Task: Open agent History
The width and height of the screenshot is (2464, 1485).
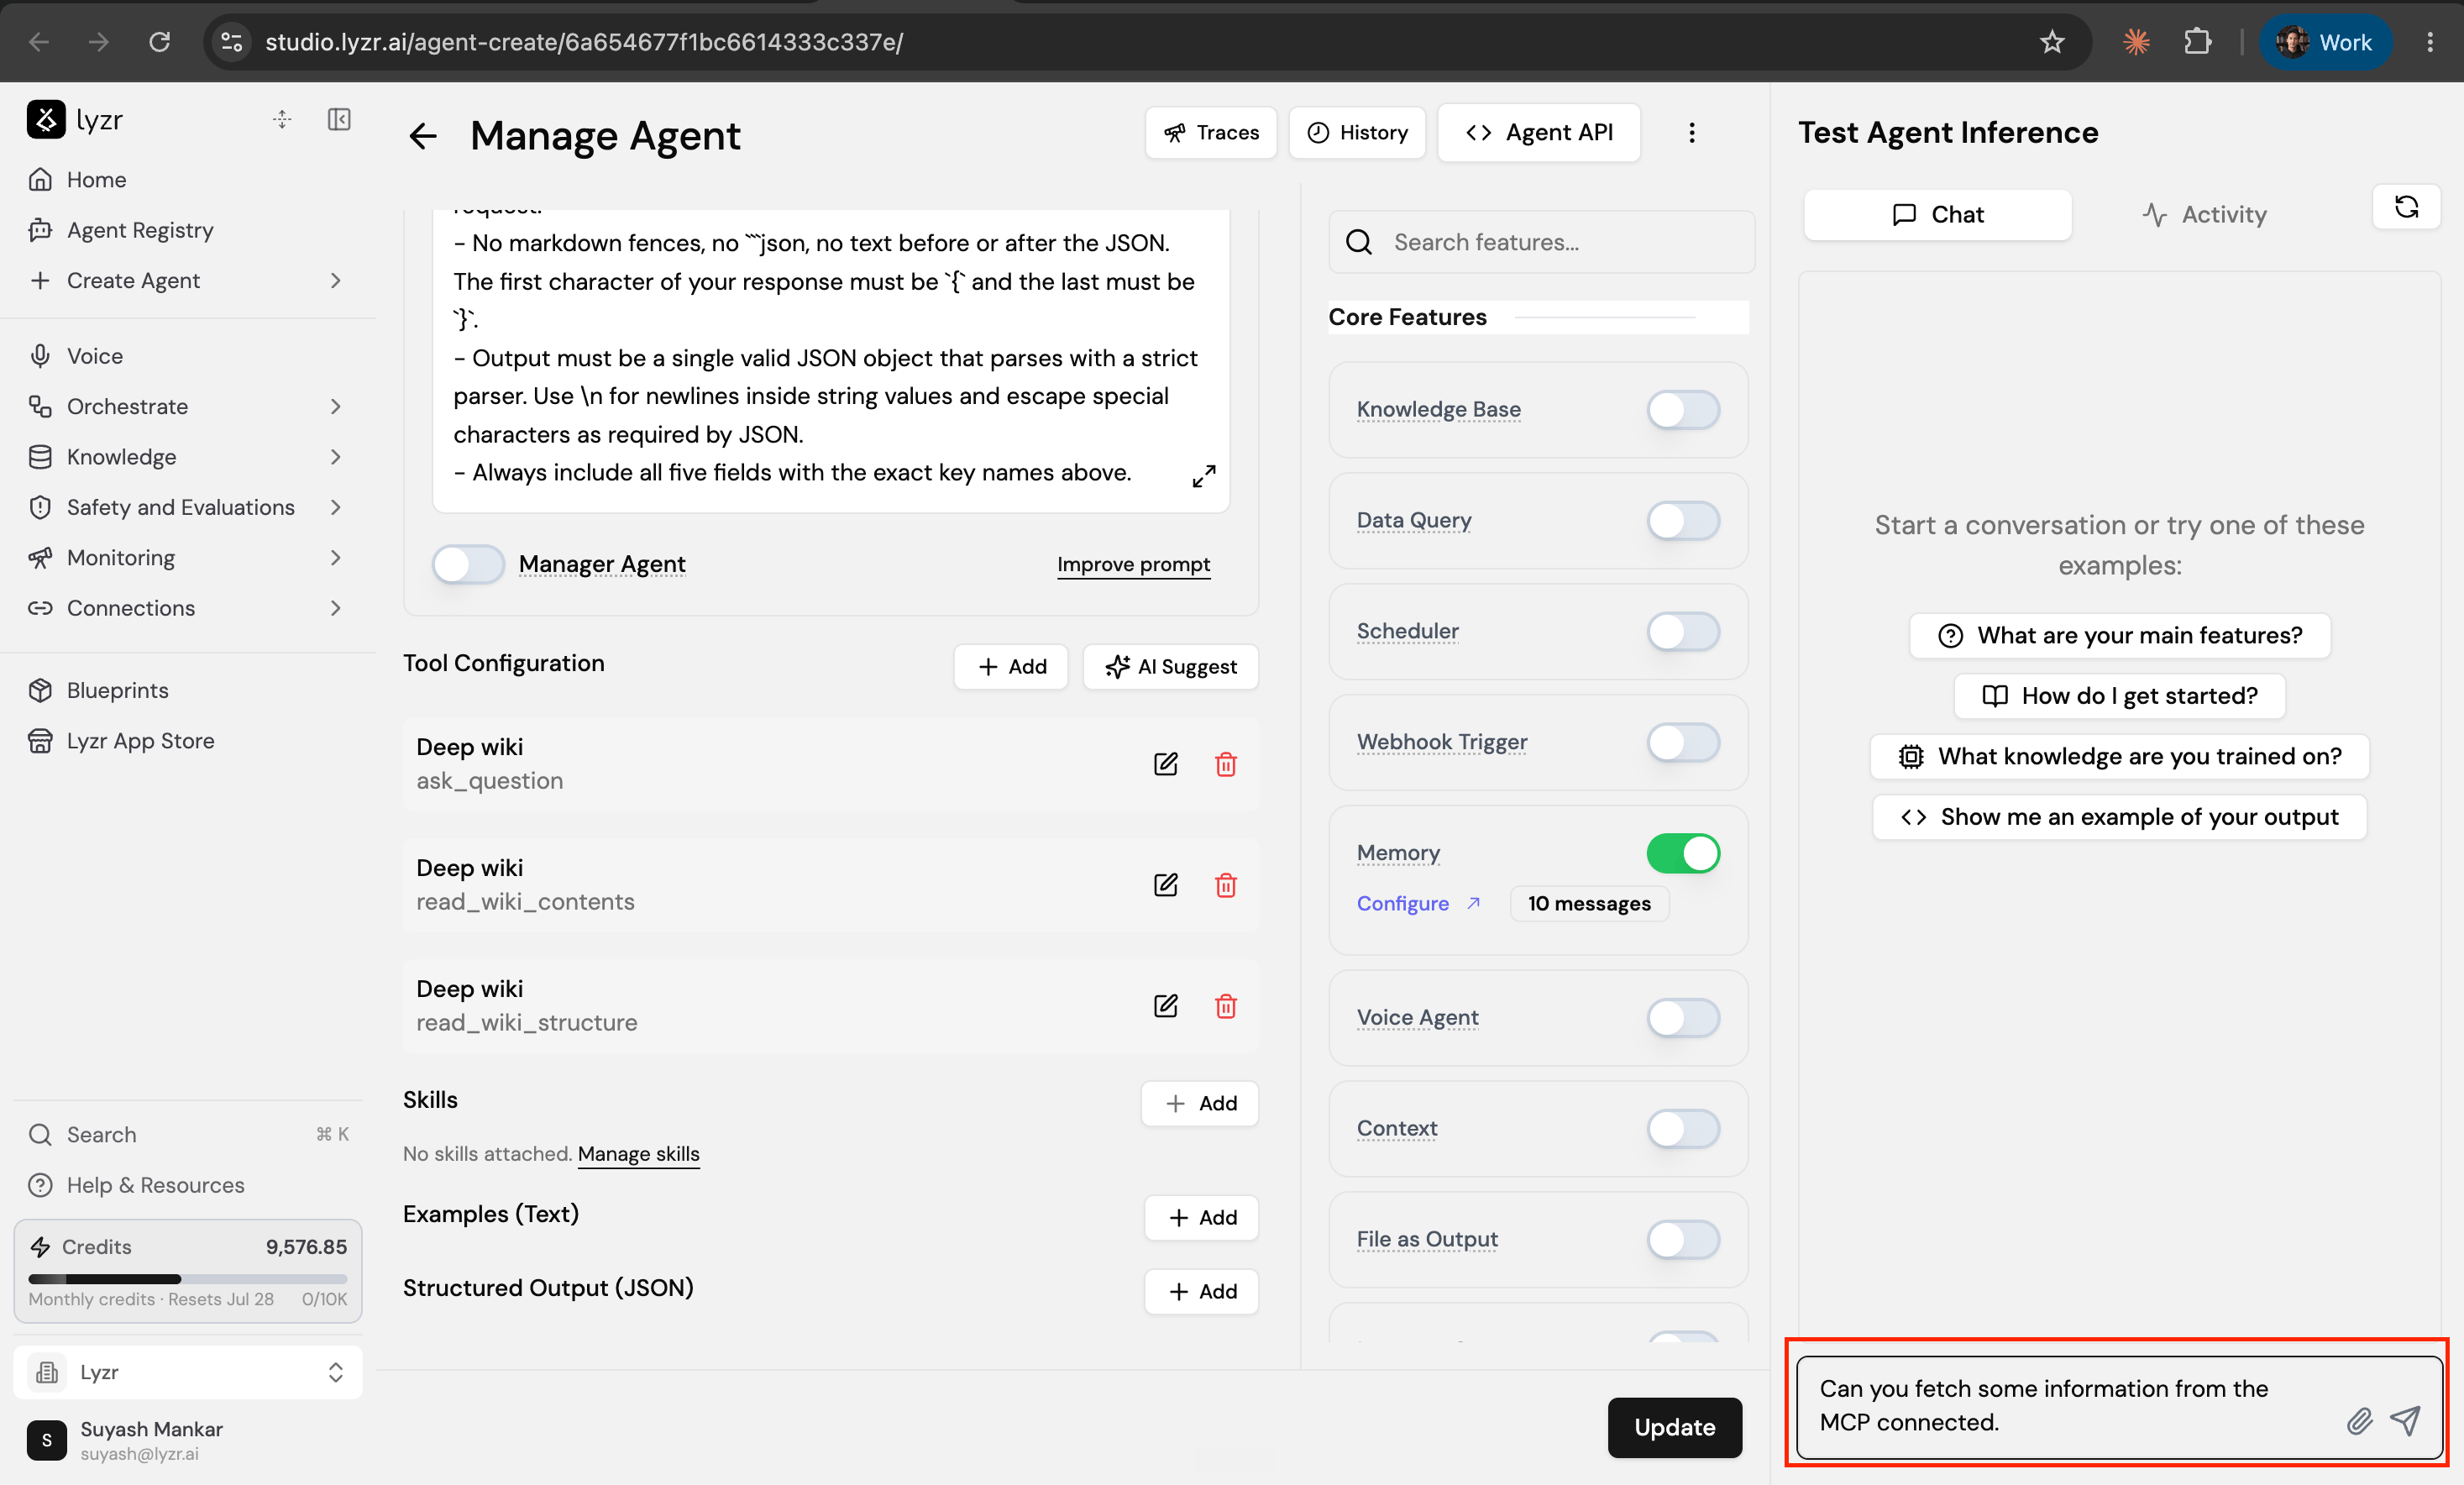Action: [1357, 133]
